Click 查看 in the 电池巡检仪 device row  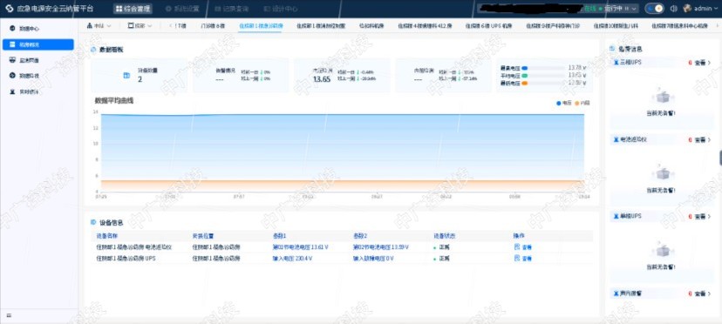point(528,247)
